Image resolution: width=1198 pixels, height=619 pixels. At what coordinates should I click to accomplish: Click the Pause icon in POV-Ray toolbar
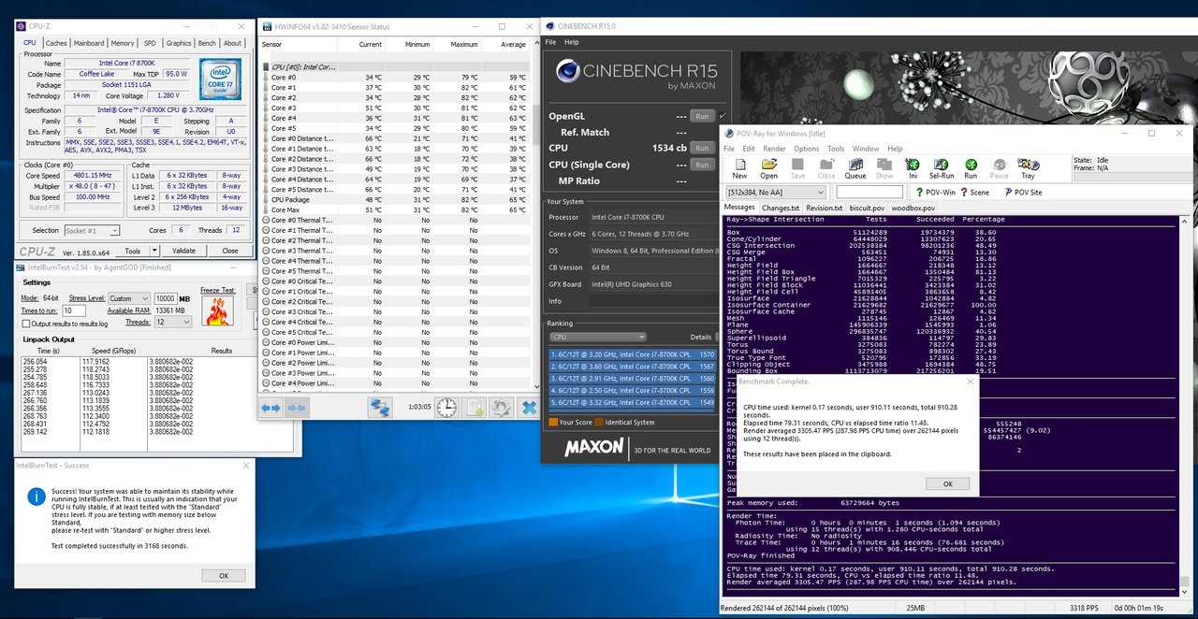(1000, 168)
